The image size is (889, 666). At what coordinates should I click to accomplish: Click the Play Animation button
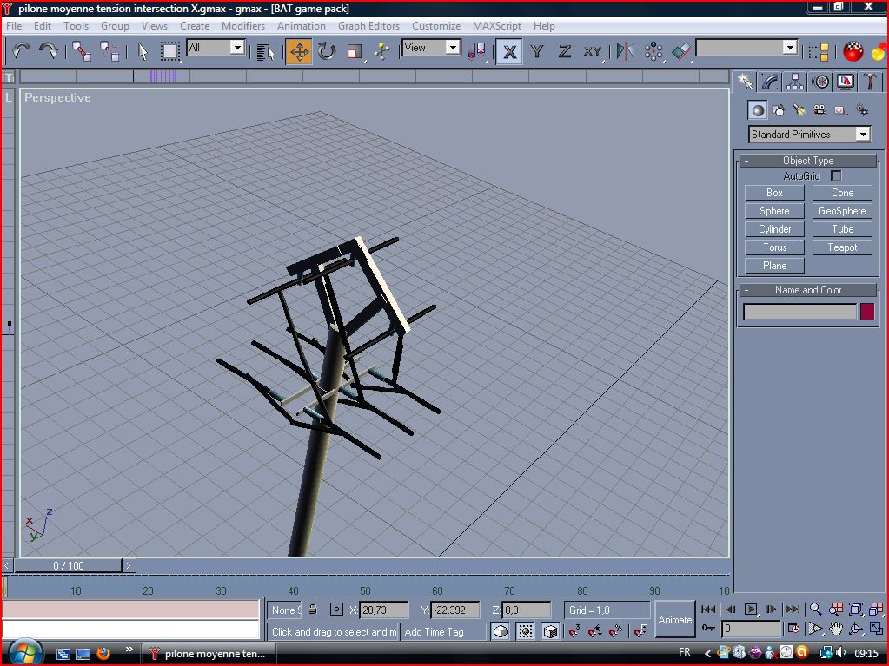751,610
